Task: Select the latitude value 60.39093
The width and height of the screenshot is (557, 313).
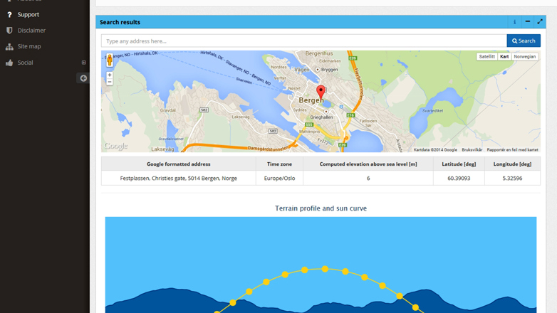Action: pyautogui.click(x=459, y=178)
